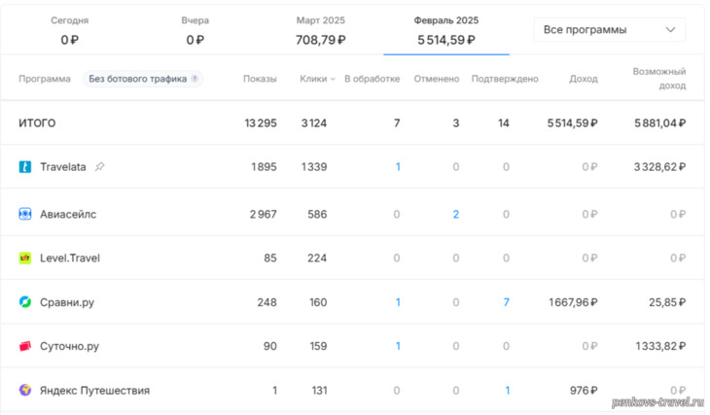Click Авиасейлс impressions value 2 967
The image size is (710, 415).
263,214
